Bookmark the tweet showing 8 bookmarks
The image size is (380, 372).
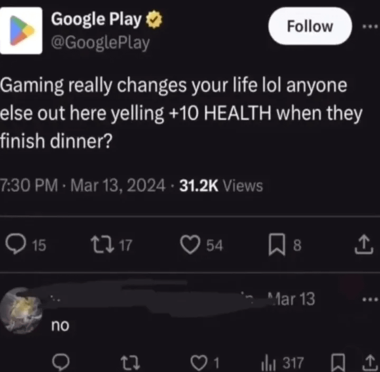pyautogui.click(x=277, y=244)
